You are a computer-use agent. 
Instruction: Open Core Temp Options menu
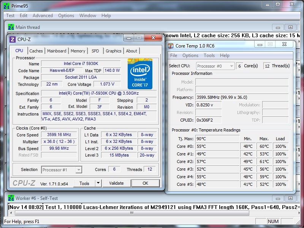[190, 55]
